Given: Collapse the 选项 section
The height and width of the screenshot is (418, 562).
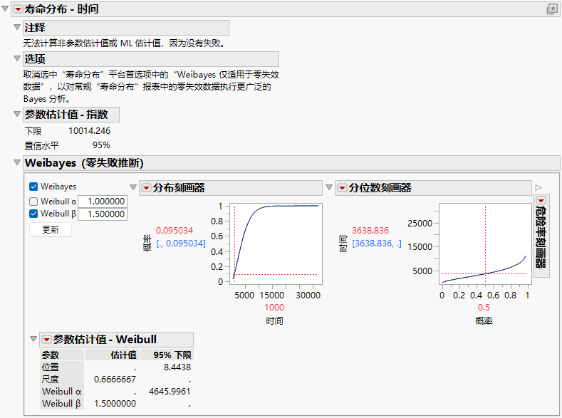Looking at the screenshot, I should 17,58.
